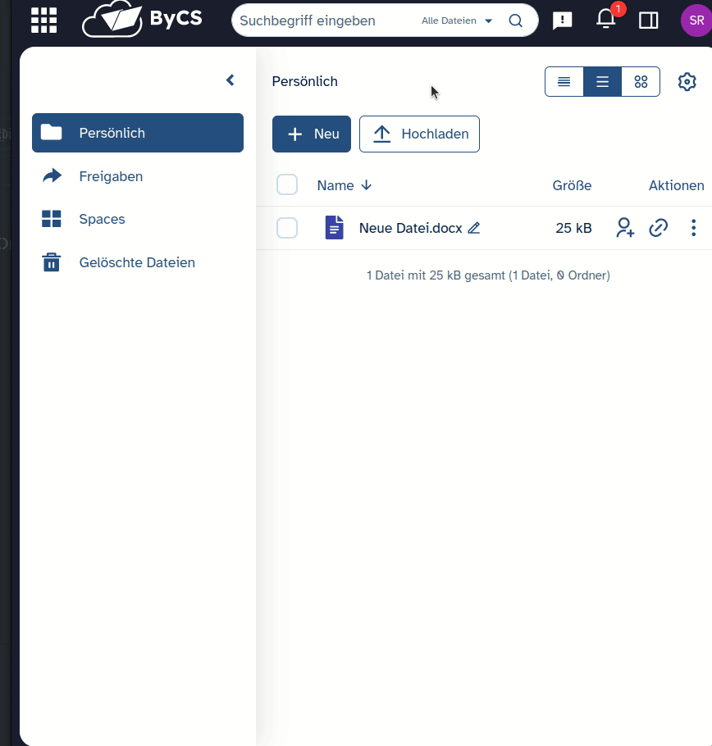Click the Aktionen column header
This screenshot has height=746, width=712.
(x=676, y=185)
